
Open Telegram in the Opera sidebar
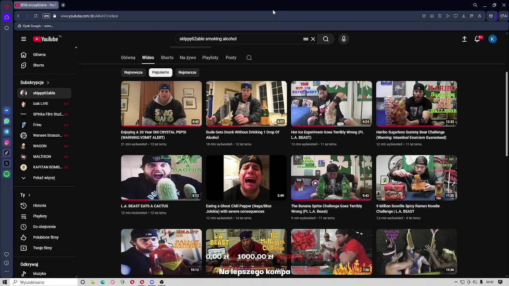coord(6,131)
